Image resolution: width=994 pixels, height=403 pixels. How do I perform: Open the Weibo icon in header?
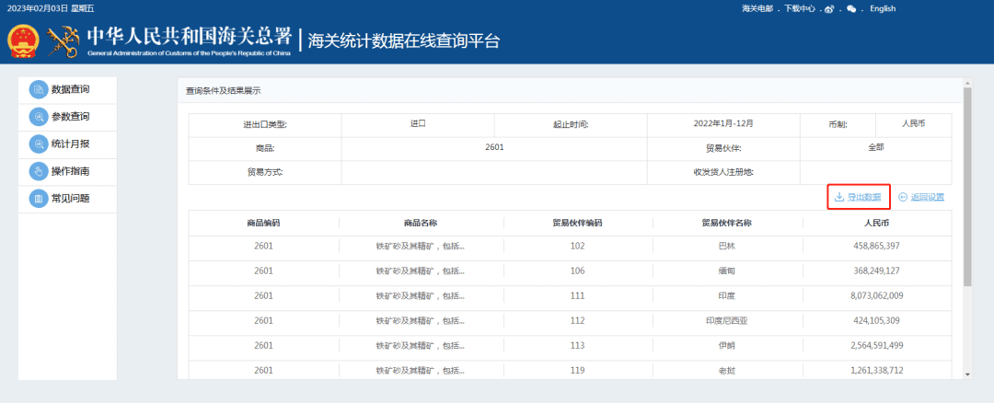[x=829, y=9]
